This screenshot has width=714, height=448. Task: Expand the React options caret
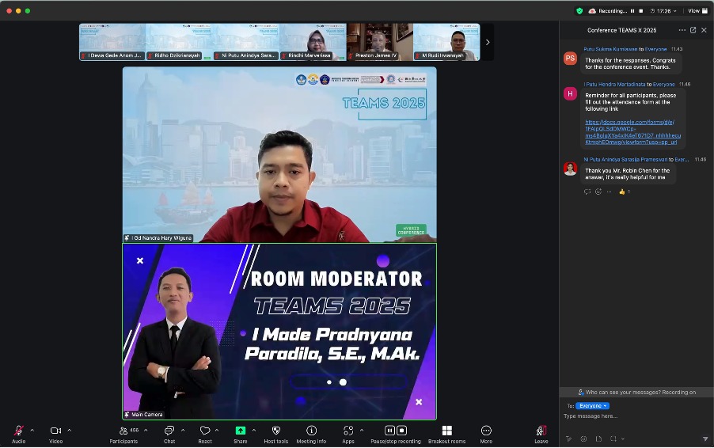click(218, 431)
